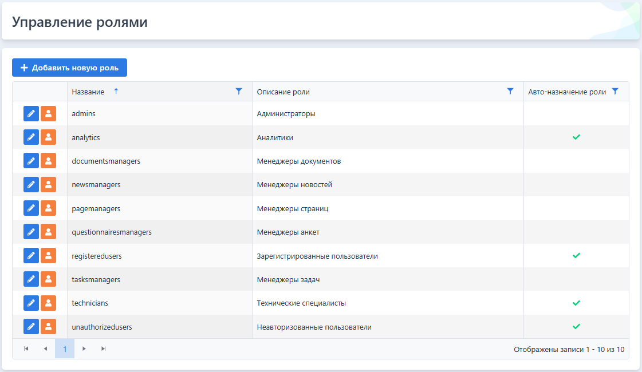Image resolution: width=642 pixels, height=372 pixels.
Task: Click pencil icon for registeredusers row
Action: pos(31,256)
